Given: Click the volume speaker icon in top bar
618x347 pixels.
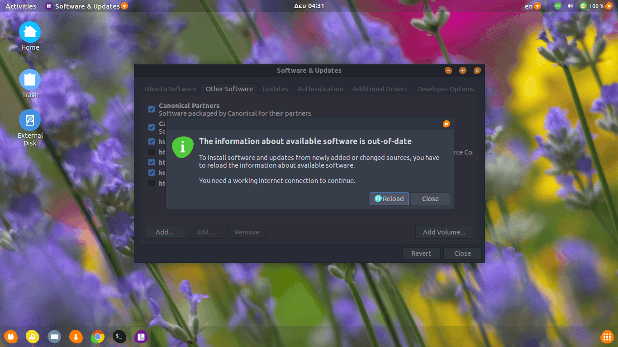Looking at the screenshot, I should point(570,6).
